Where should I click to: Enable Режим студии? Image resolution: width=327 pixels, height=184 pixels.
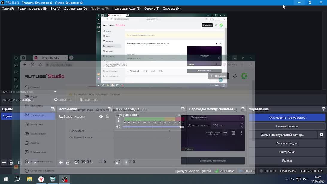pyautogui.click(x=287, y=143)
